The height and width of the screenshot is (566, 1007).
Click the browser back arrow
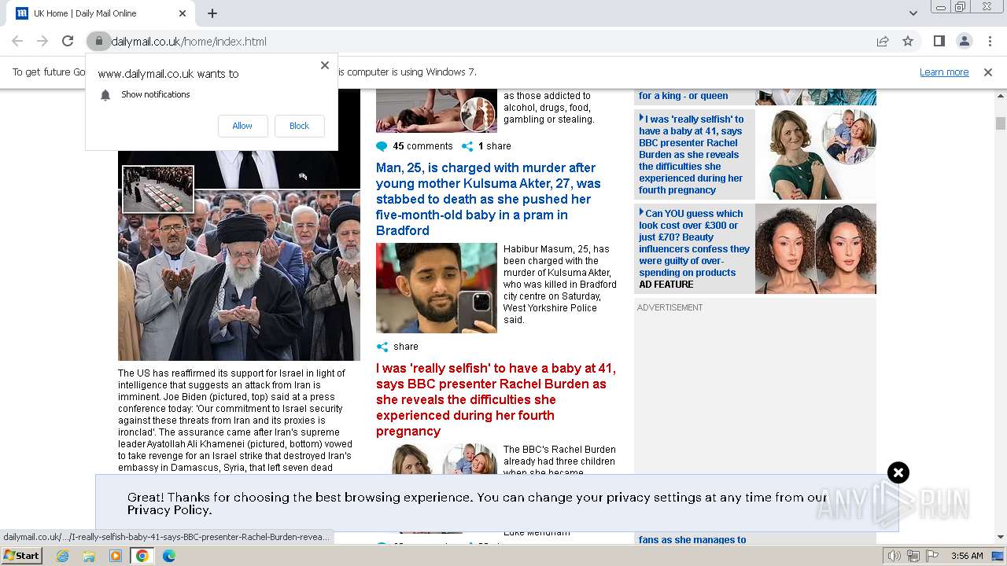coord(17,41)
